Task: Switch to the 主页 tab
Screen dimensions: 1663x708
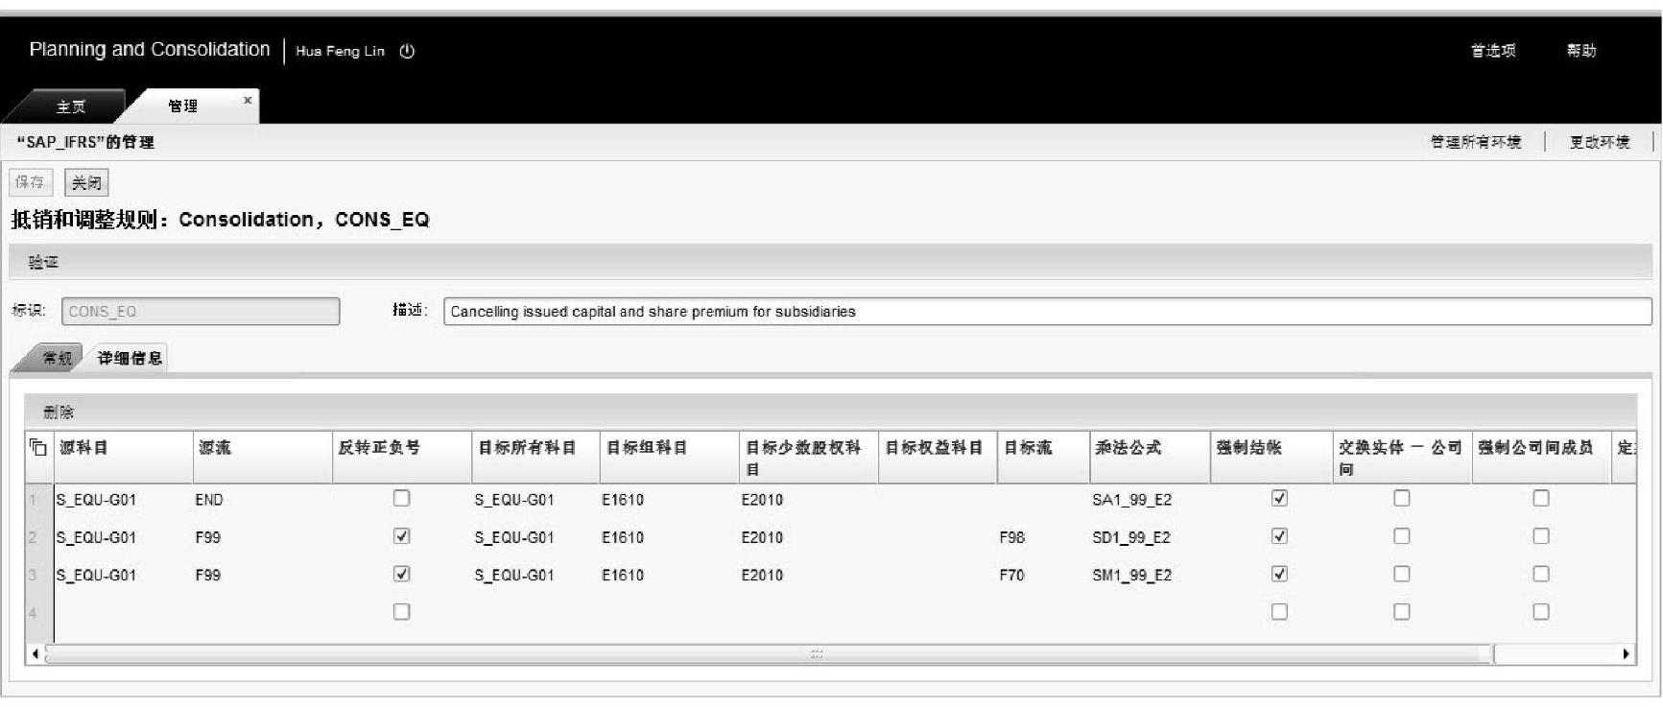Action: (70, 106)
